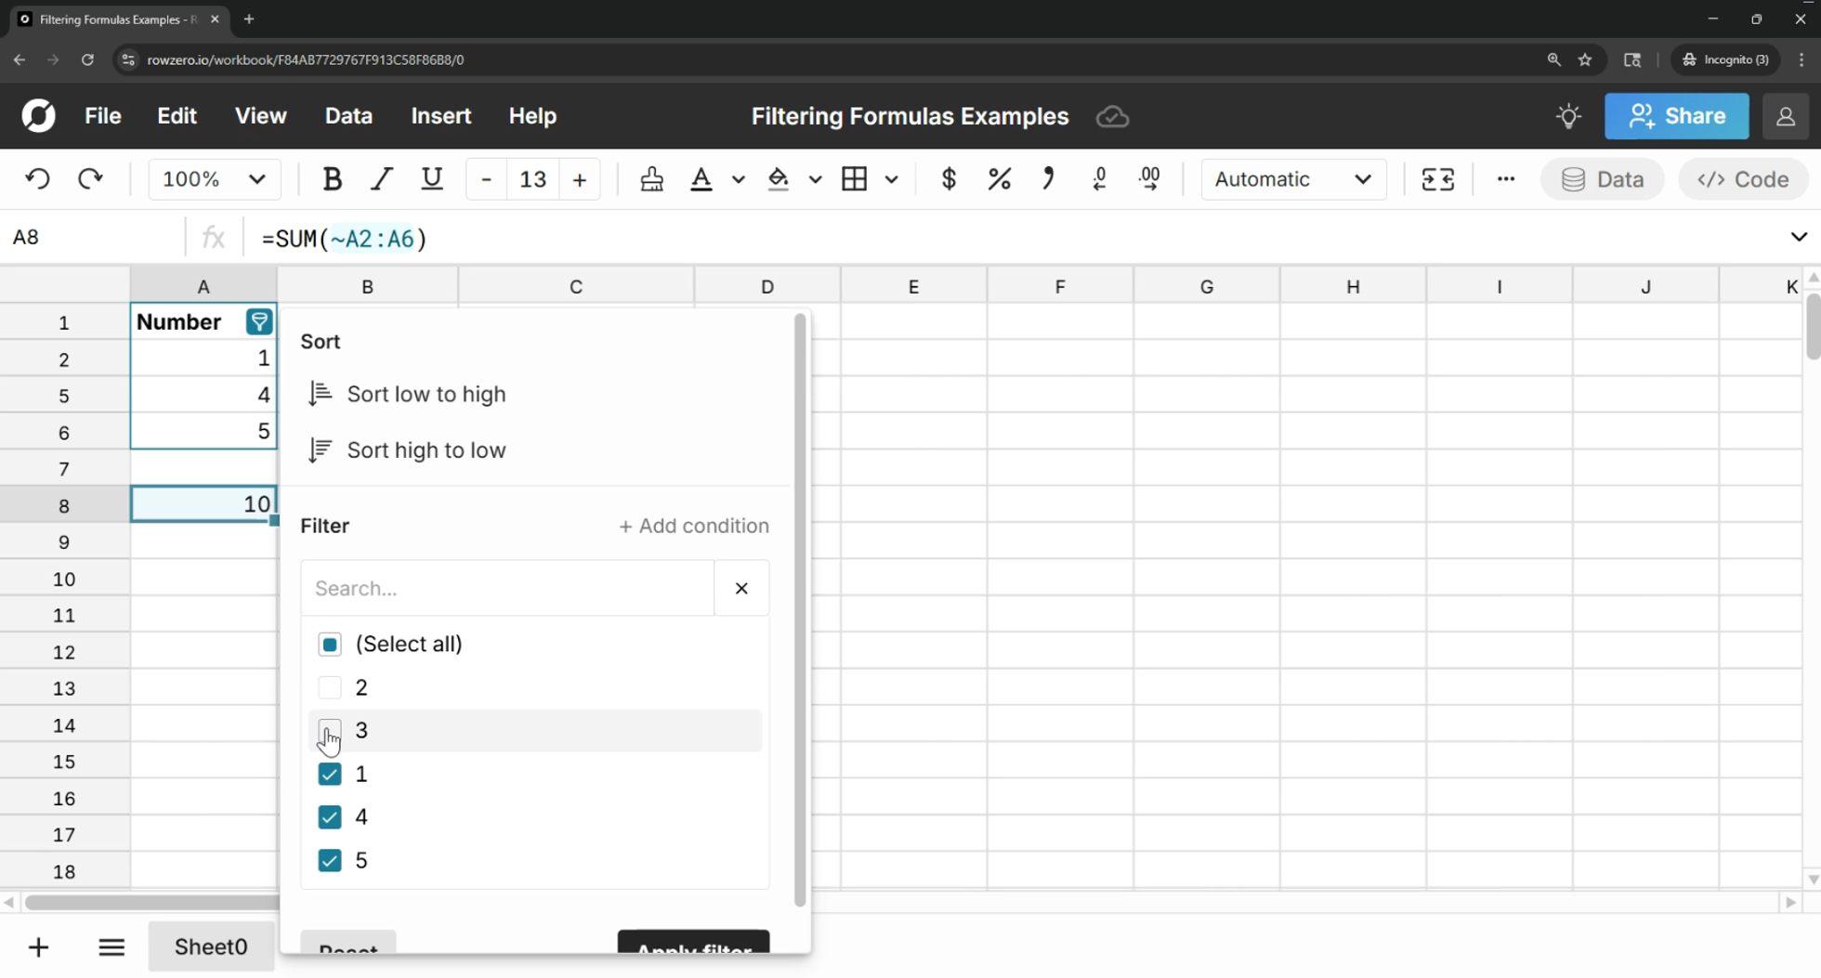This screenshot has width=1821, height=978.
Task: Click the Row Zero logo icon
Action: click(39, 116)
